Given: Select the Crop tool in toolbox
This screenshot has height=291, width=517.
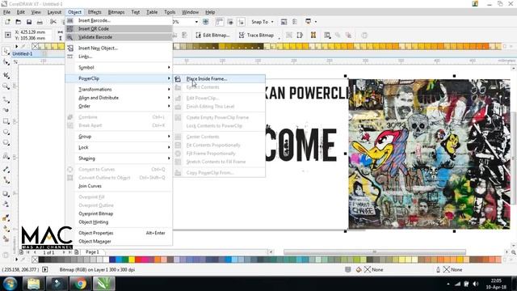Looking at the screenshot, I should (x=6, y=75).
